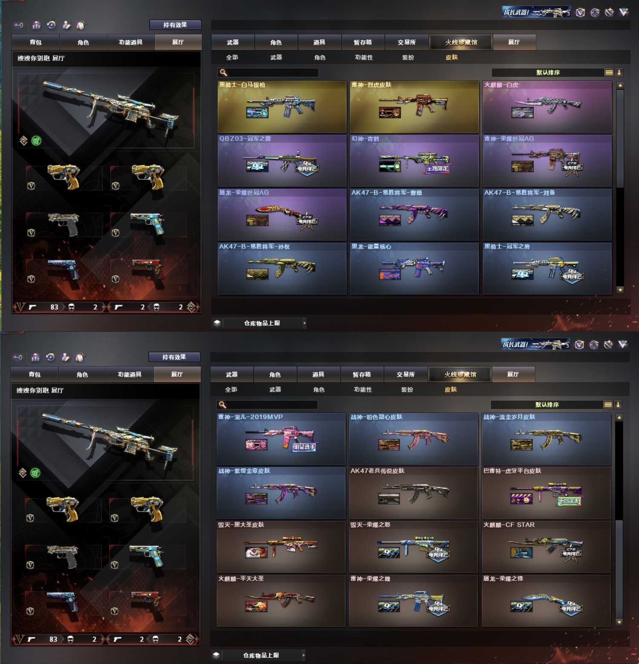Viewport: 639px width, 664px height.
Task: Toggle sort direction arrow in upper window
Action: click(619, 72)
